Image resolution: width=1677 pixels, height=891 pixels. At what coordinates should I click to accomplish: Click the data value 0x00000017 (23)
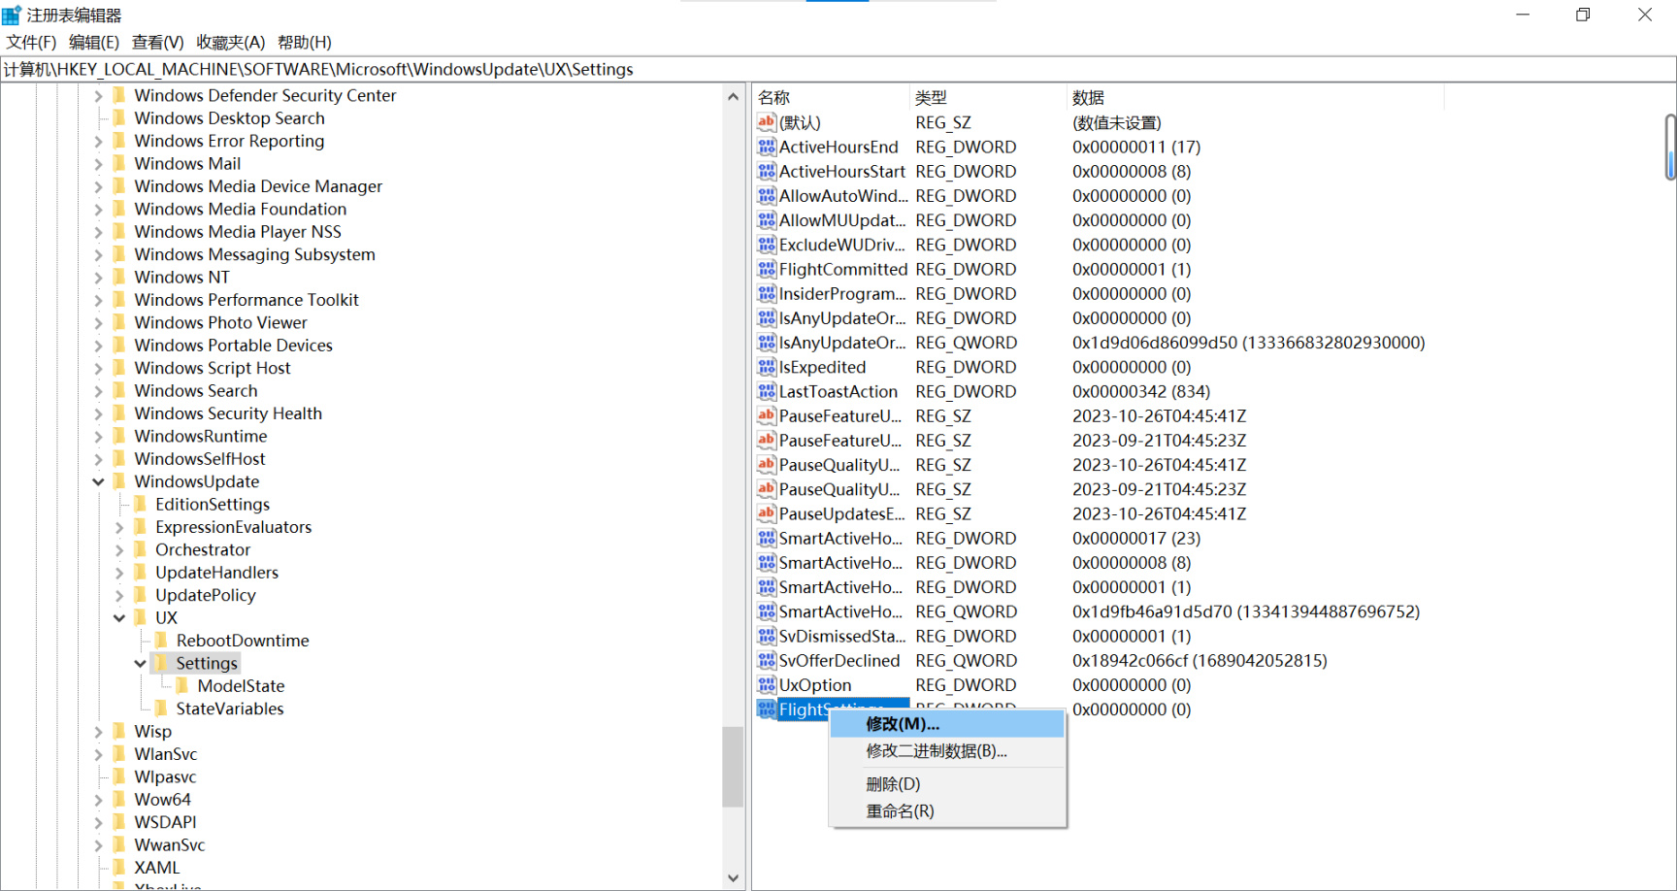coord(1136,538)
